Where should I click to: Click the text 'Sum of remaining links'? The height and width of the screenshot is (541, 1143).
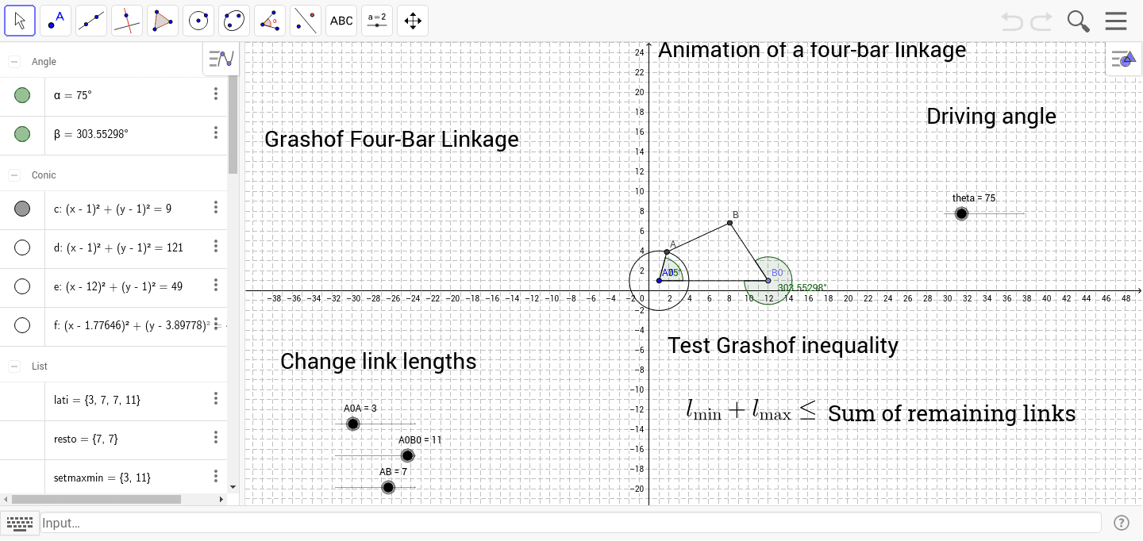(952, 414)
